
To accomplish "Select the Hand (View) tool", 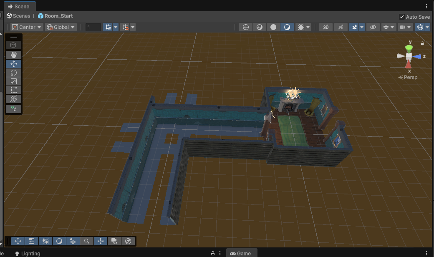I will [x=13, y=55].
